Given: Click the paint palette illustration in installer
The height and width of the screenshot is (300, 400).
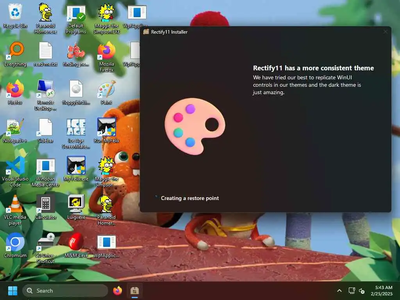Looking at the screenshot, I should (x=195, y=126).
